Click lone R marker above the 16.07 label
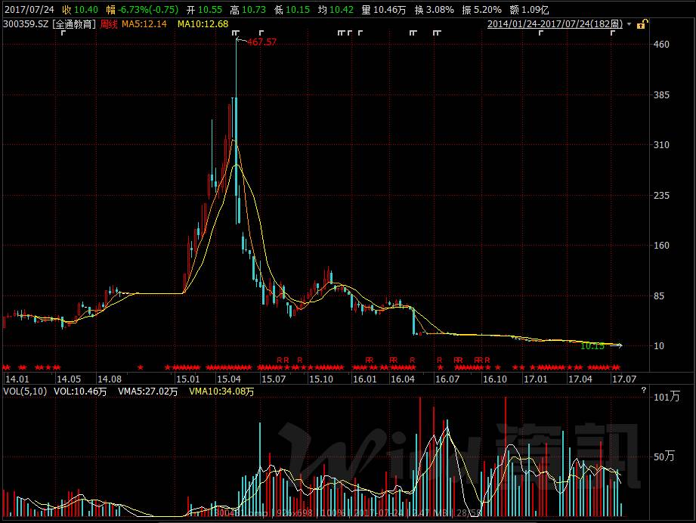Viewport: 696px width, 523px height. pyautogui.click(x=439, y=360)
